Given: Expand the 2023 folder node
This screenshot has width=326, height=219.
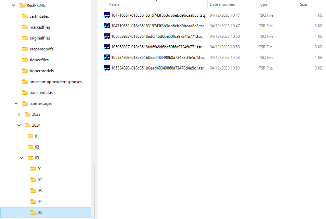Looking at the screenshot, I should coord(19,114).
